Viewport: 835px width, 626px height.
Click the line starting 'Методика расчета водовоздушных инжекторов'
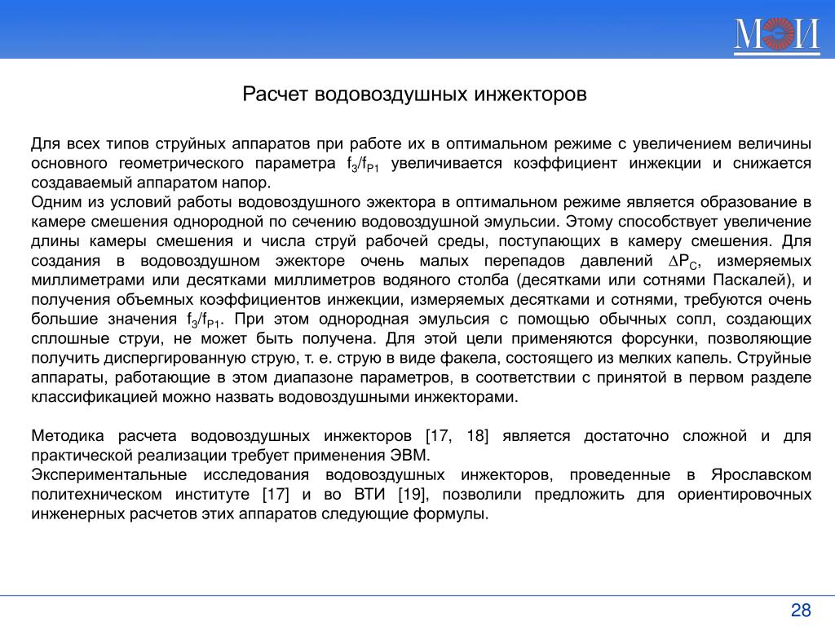421,436
